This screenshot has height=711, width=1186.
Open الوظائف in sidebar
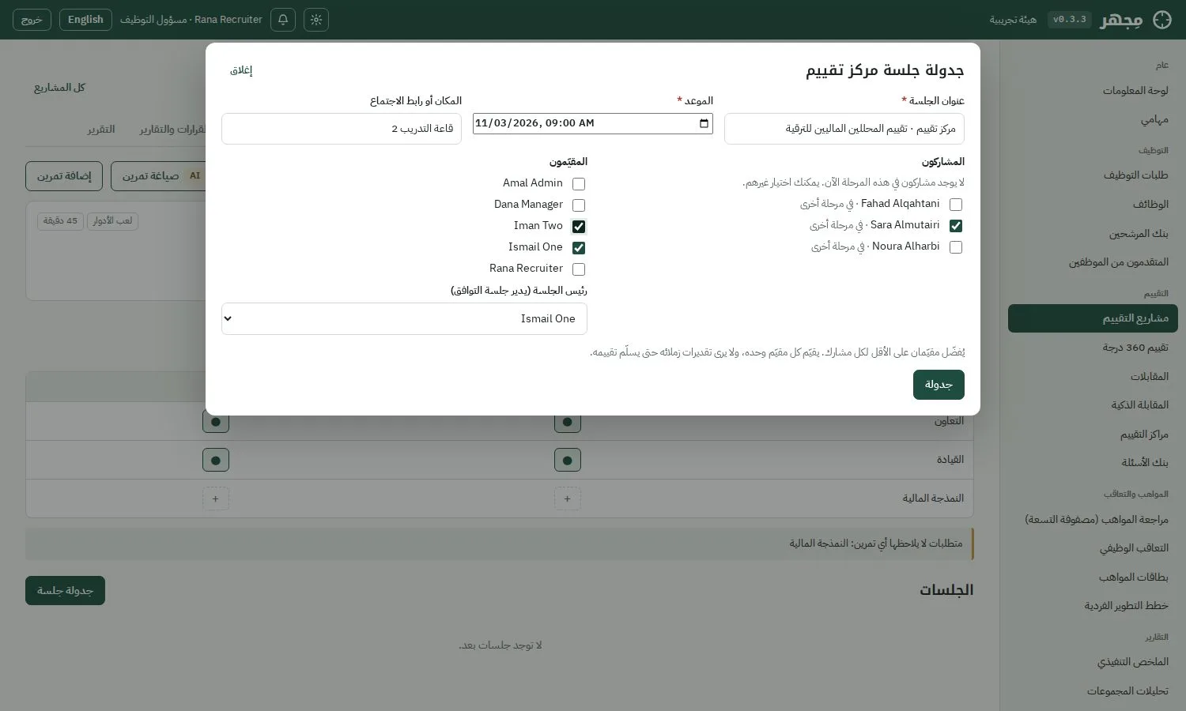[x=1093, y=205]
